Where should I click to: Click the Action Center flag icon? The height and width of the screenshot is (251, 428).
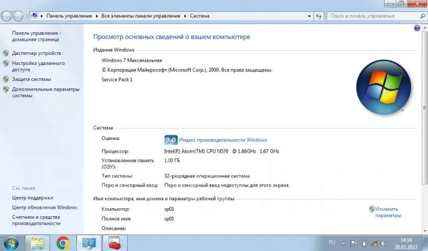(354, 243)
